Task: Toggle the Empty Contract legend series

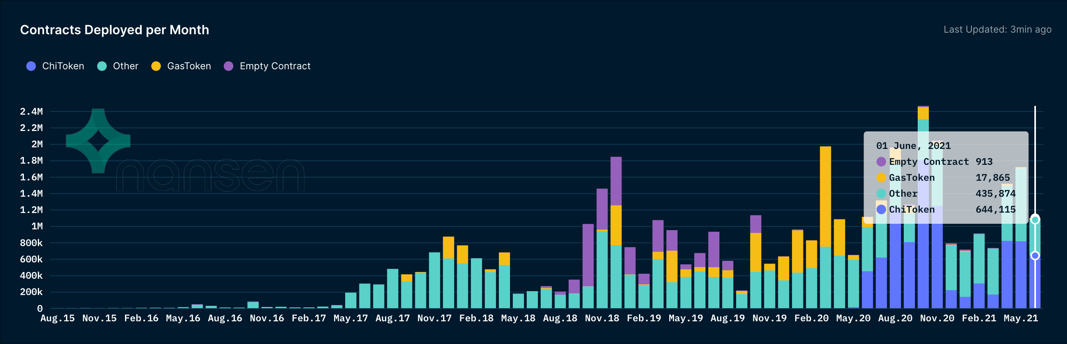Action: click(x=267, y=66)
